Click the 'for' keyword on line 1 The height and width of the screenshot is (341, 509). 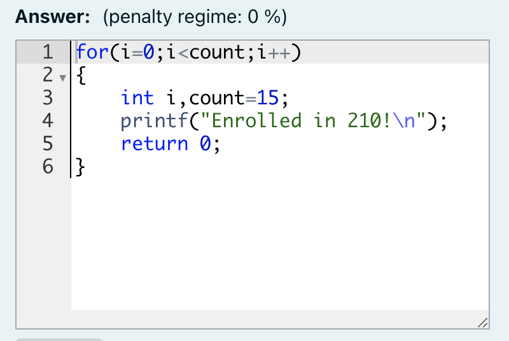click(92, 52)
